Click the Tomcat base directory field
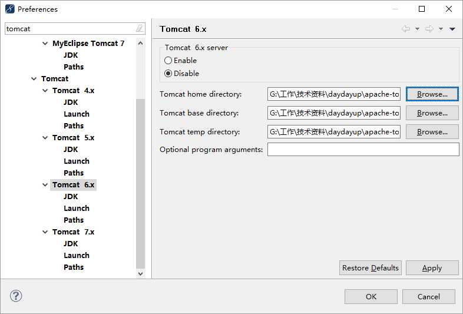Viewport: 463px width, 314px height. pos(334,113)
